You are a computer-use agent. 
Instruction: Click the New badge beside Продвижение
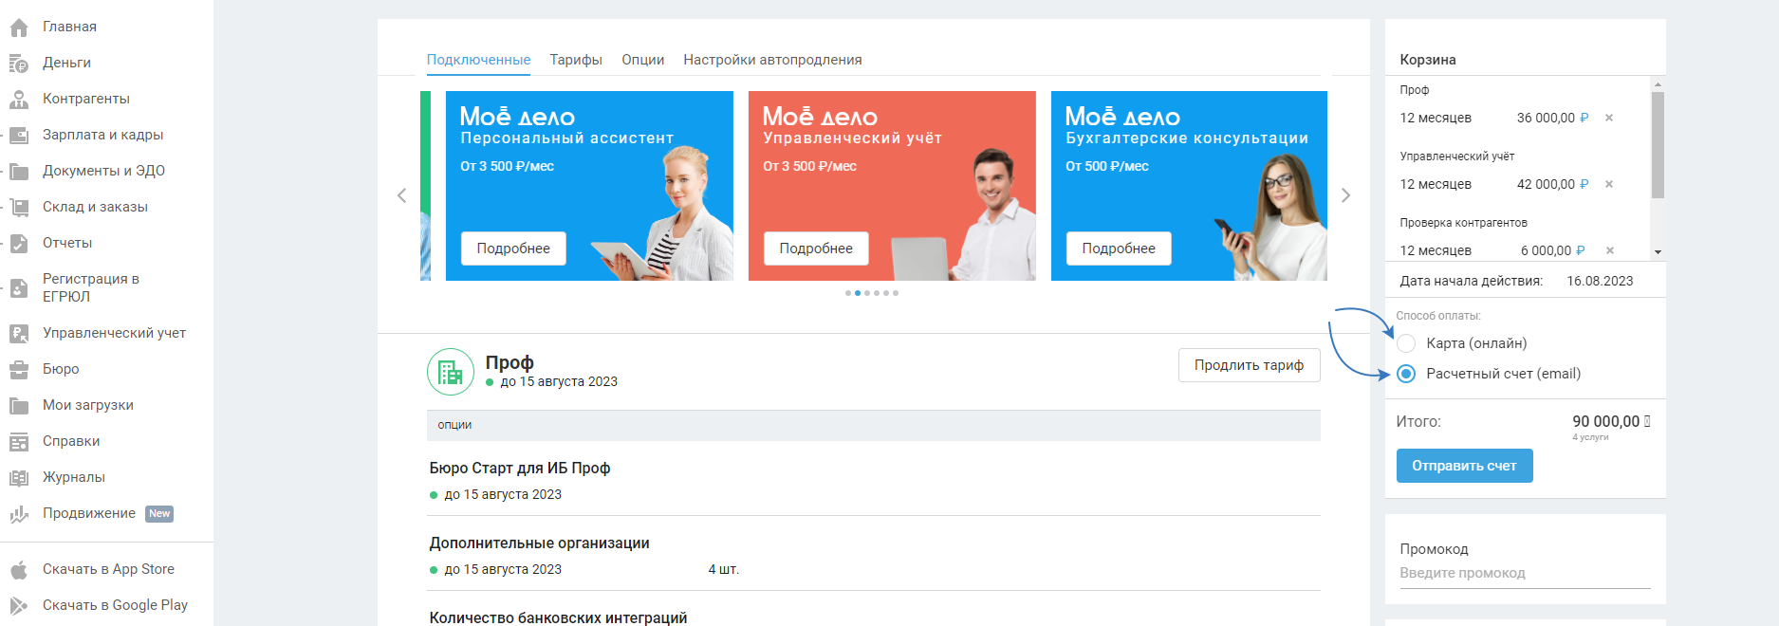click(159, 514)
